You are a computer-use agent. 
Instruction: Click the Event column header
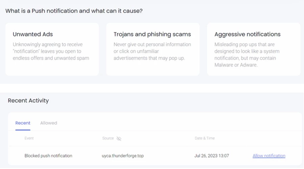coord(29,138)
